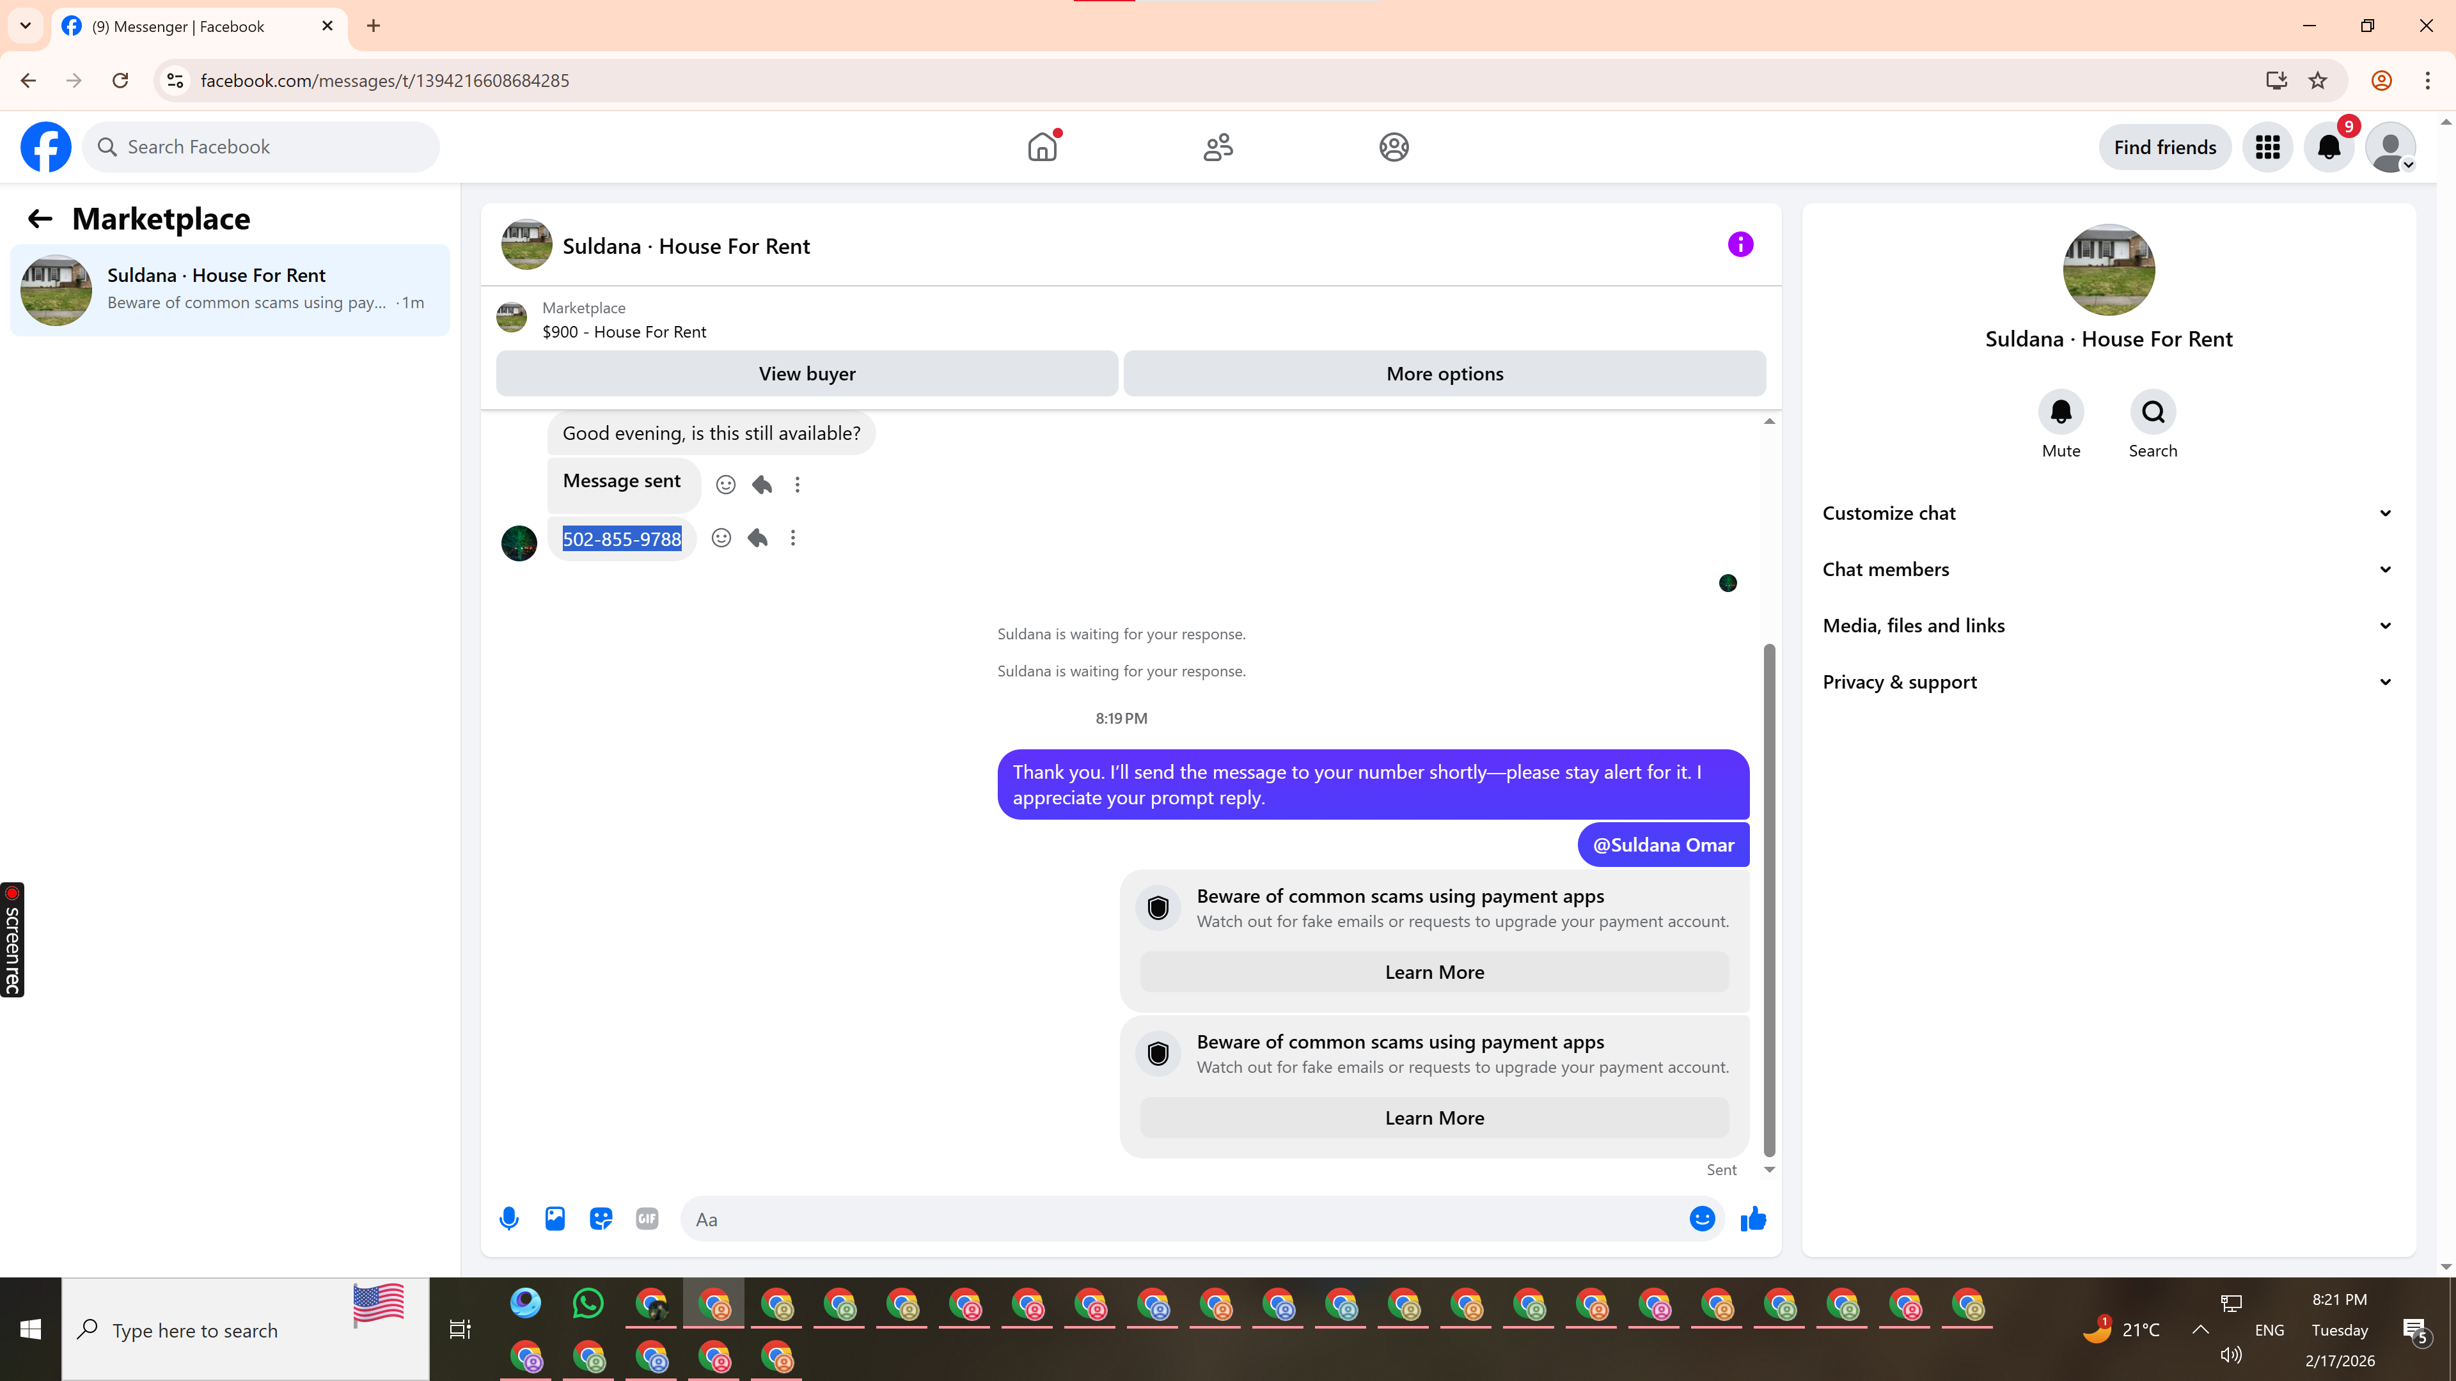Click the View buyer button
Screen dimensions: 2456x1381
click(x=807, y=373)
